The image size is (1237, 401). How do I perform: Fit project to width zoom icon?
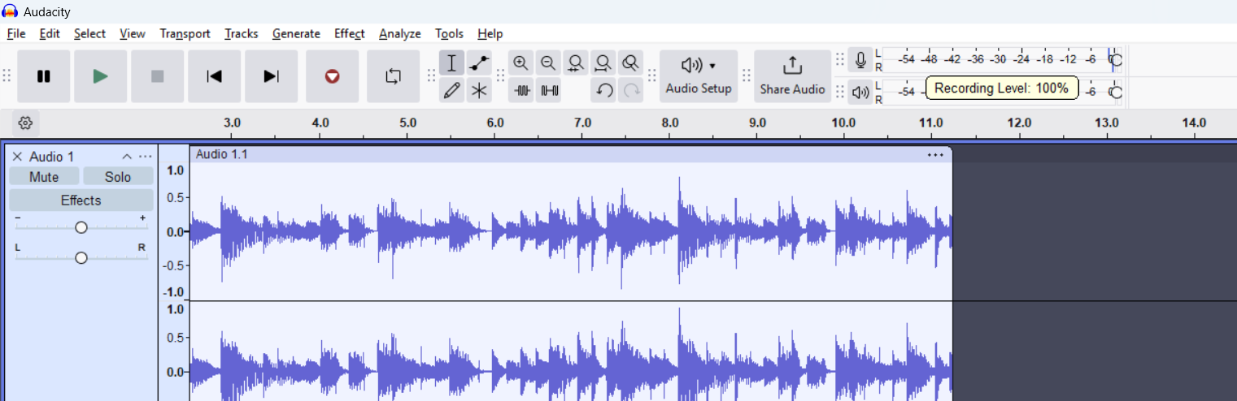603,63
